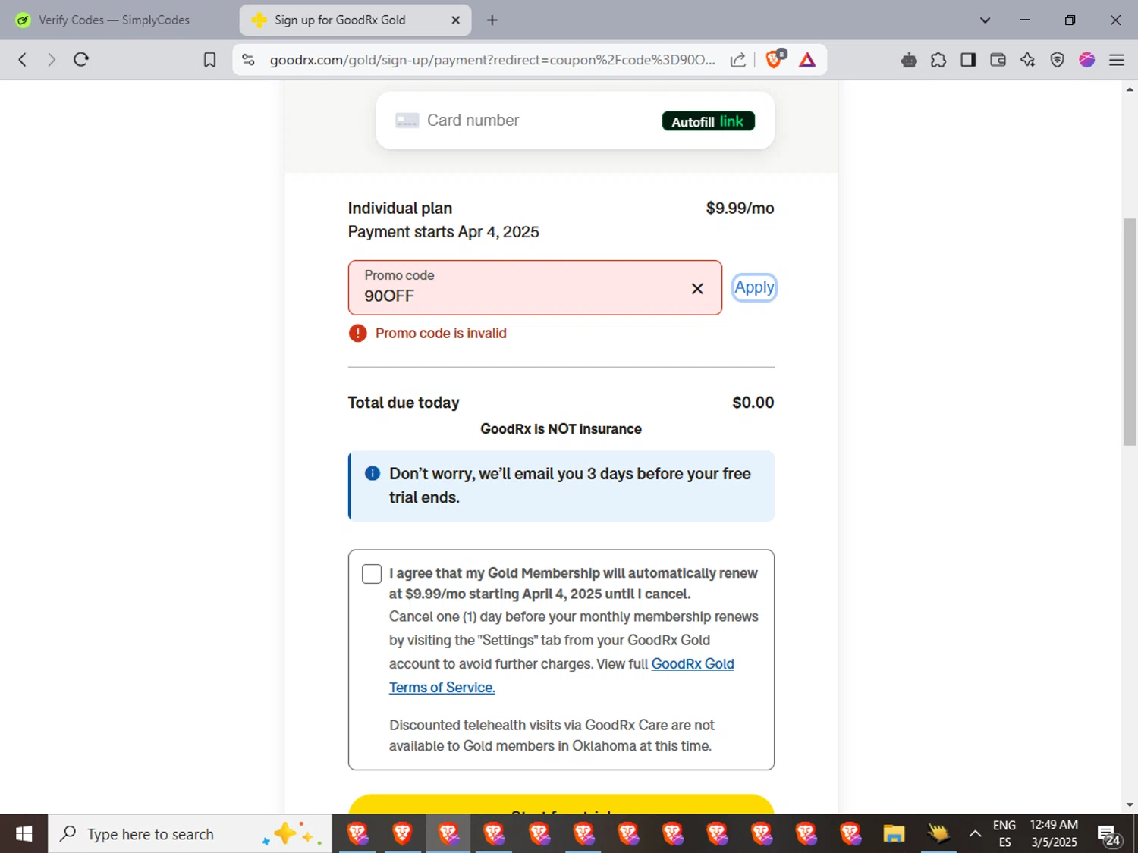
Task: Open the yellow app icon beside File Explorer
Action: [x=938, y=834]
